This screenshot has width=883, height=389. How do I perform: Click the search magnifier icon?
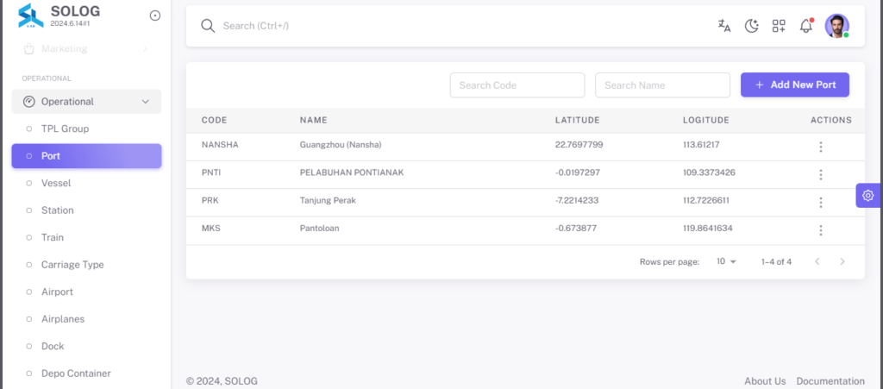209,26
